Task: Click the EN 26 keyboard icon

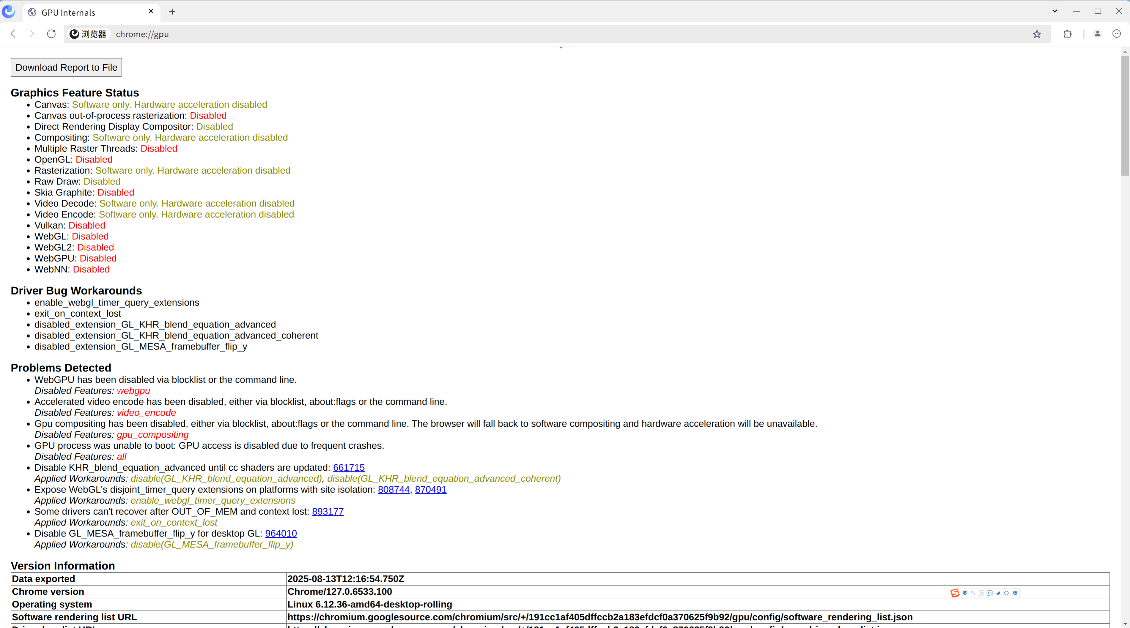Action: tap(990, 593)
